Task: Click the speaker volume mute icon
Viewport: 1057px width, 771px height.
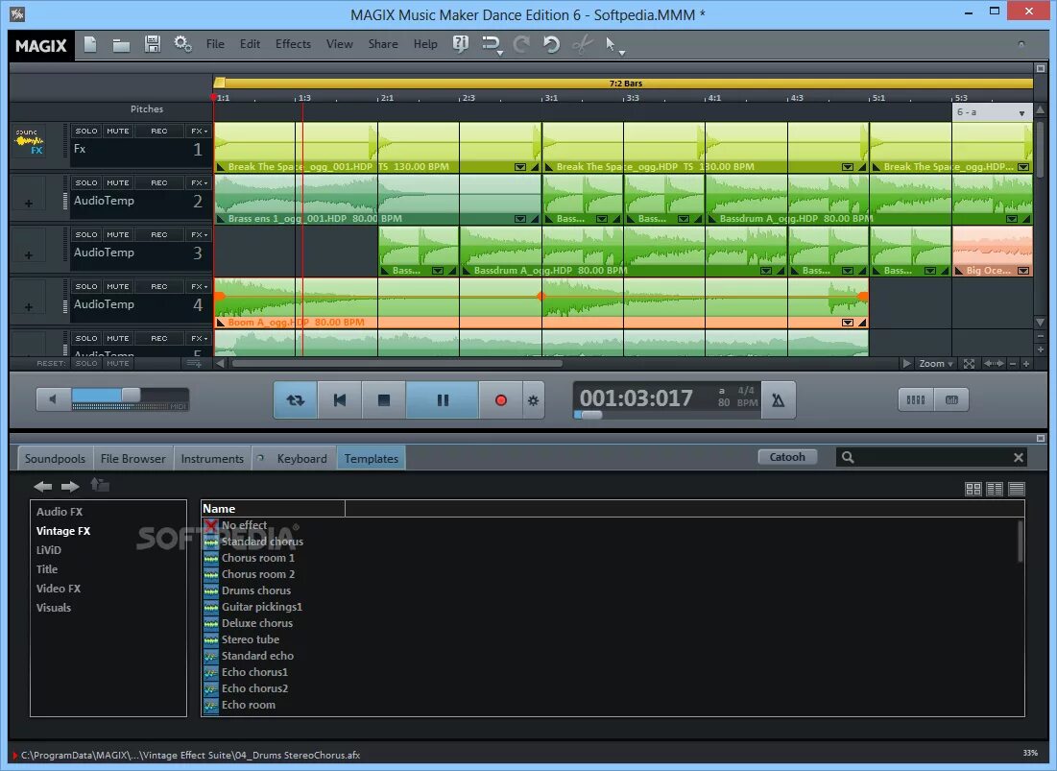Action: 53,399
